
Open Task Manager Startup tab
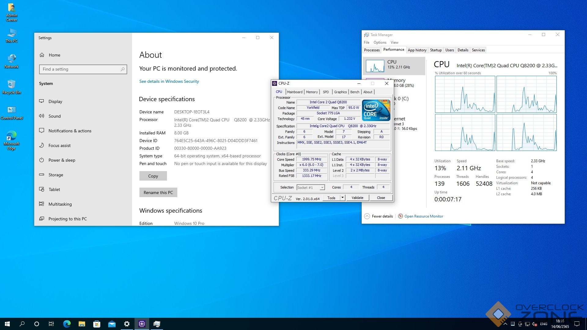pos(436,50)
